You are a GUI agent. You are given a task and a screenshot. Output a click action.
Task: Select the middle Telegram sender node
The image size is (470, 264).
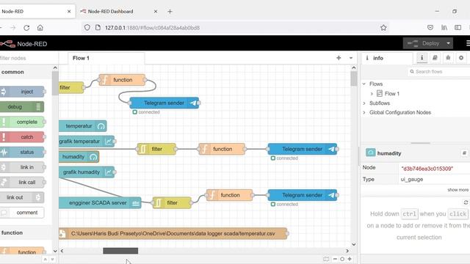tap(303, 149)
